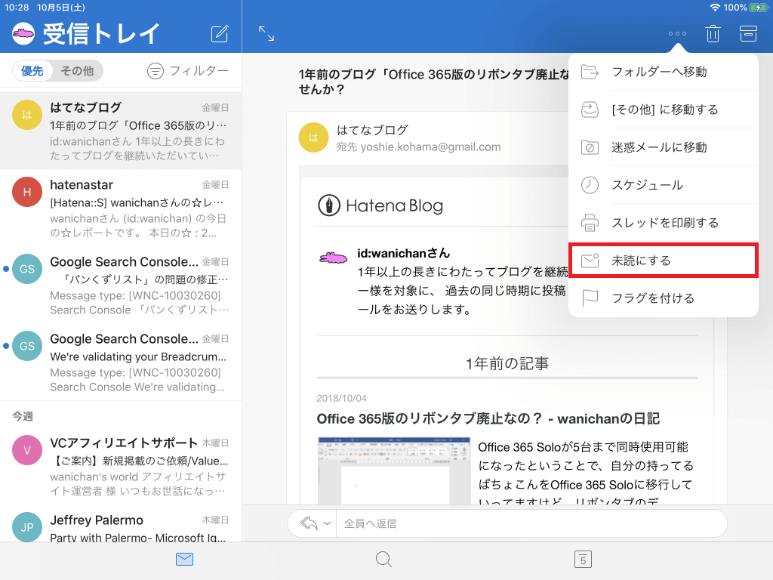This screenshot has width=773, height=580.
Task: Click the 全員へ返信 reply field
Action: 531,523
